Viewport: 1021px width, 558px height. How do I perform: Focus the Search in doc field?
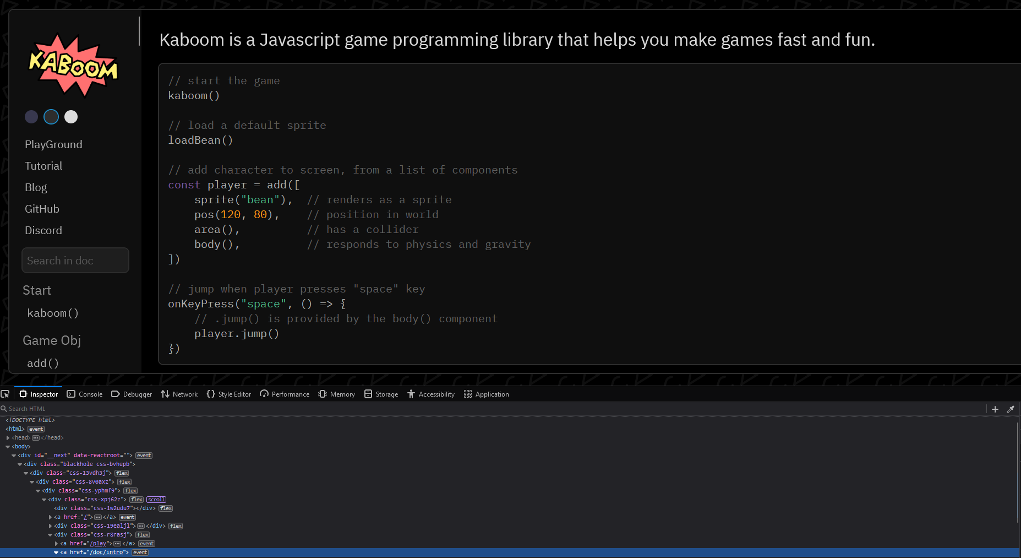coord(75,261)
